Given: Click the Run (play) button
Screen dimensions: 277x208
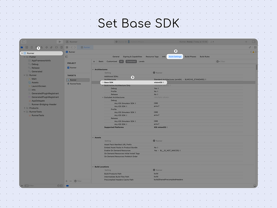Looking at the screenshot, I should (60, 42).
